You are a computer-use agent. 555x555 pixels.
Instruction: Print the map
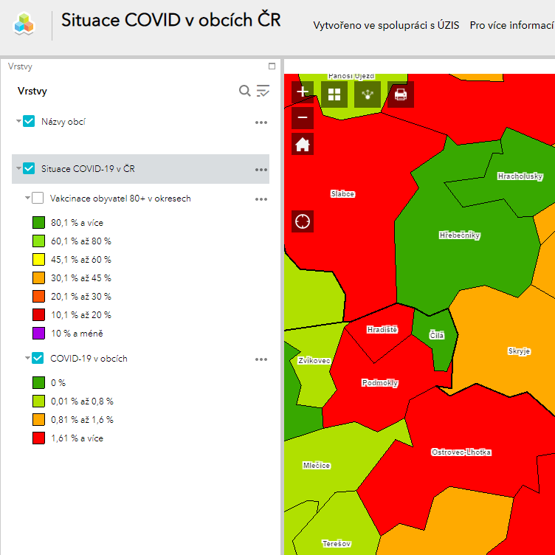(401, 94)
